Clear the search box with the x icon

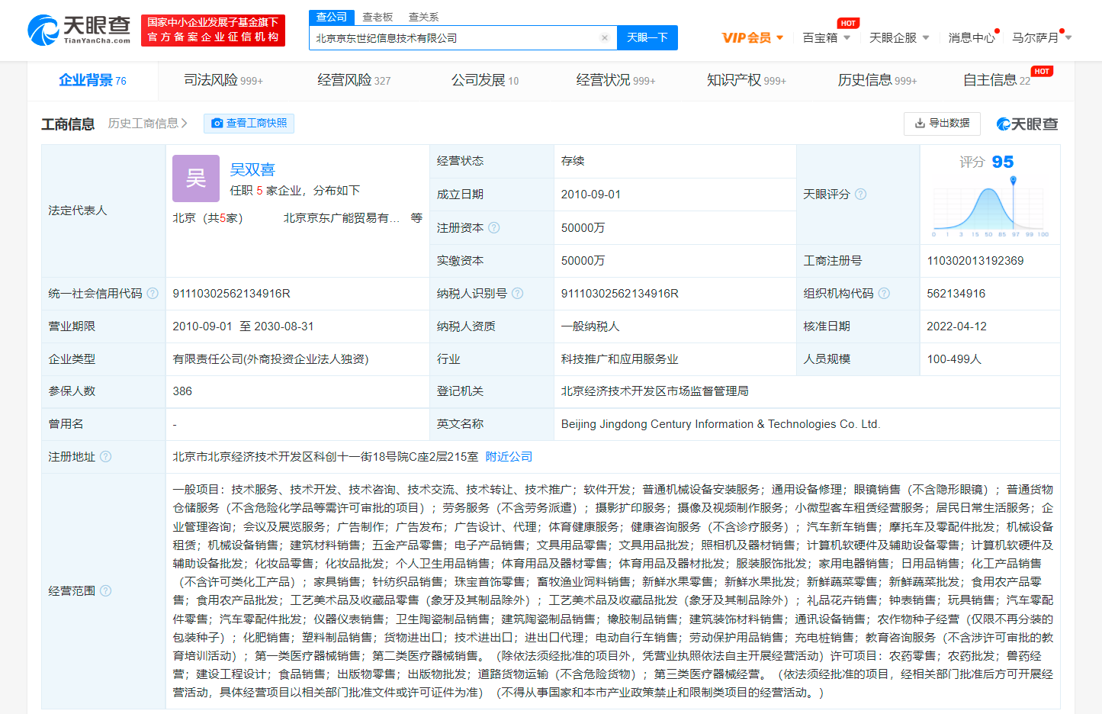[x=604, y=37]
